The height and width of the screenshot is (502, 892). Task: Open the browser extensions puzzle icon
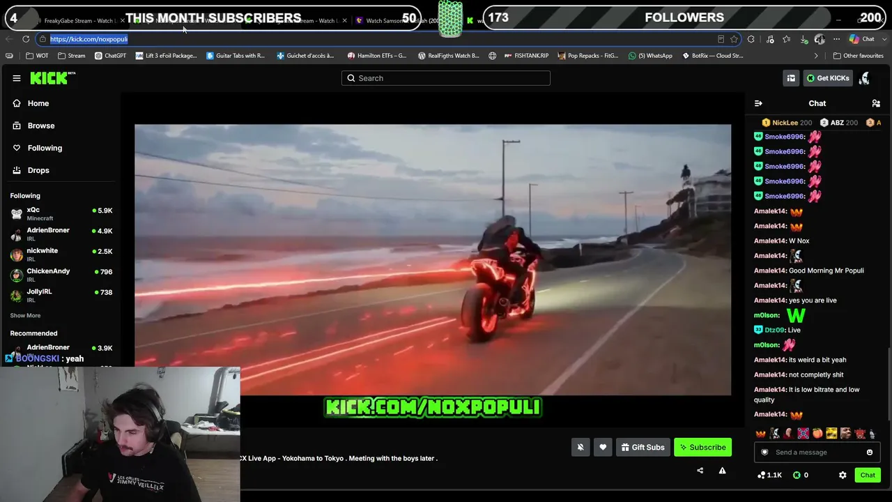click(751, 39)
